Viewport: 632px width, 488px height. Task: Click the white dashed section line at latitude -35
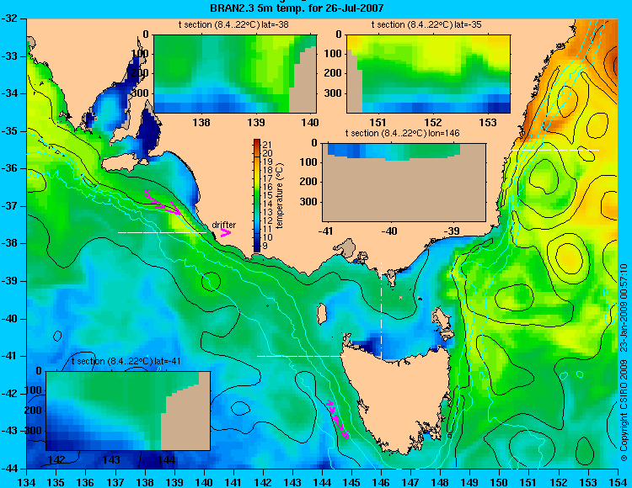(555, 150)
